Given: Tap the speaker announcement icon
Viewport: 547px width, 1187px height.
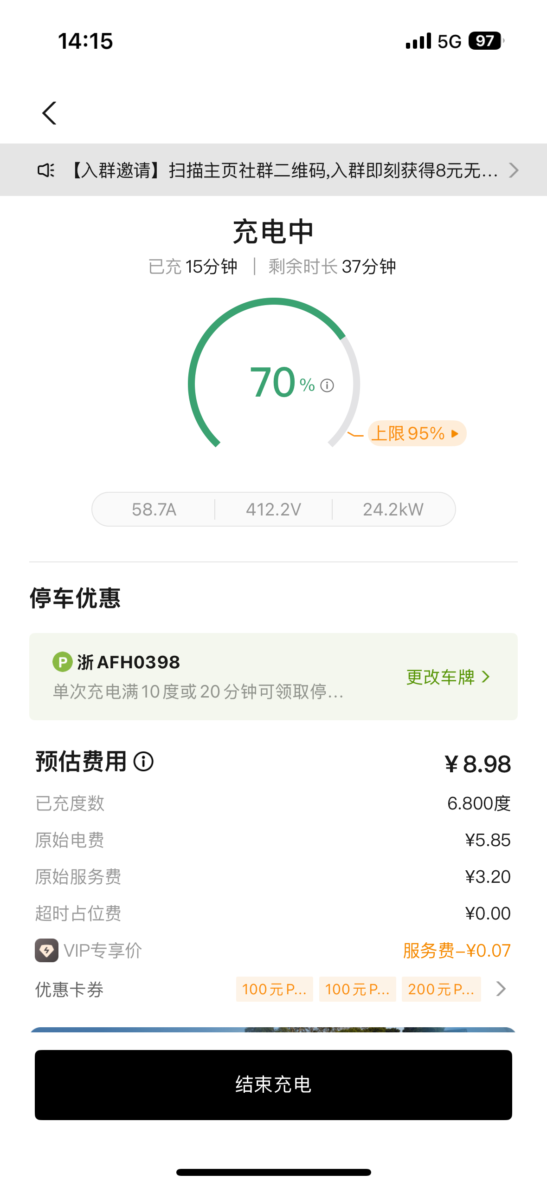Looking at the screenshot, I should coord(46,170).
